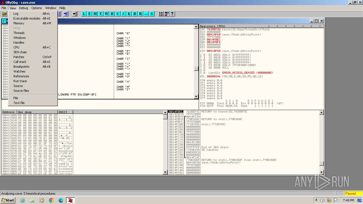The width and height of the screenshot is (363, 204).
Task: Open Run trace with dots toolbar button
Action: pos(146,14)
